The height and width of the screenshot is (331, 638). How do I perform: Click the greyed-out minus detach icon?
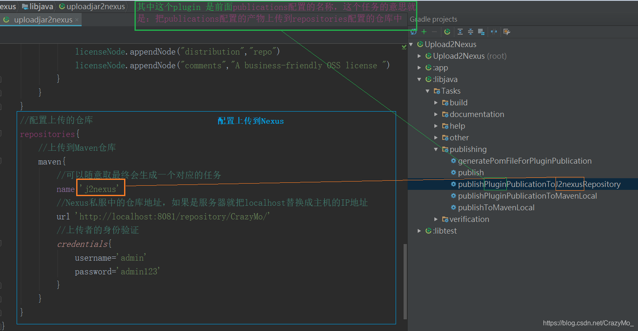click(434, 32)
